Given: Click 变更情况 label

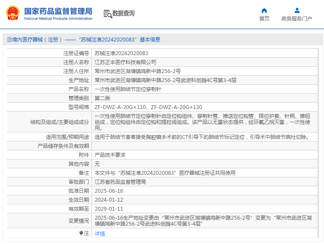Looking at the screenshot, I should pos(79,221).
